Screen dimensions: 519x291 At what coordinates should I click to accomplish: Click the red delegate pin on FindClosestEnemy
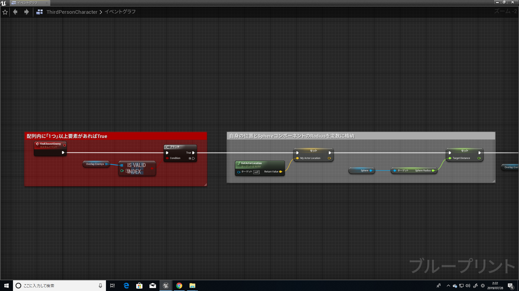point(64,145)
